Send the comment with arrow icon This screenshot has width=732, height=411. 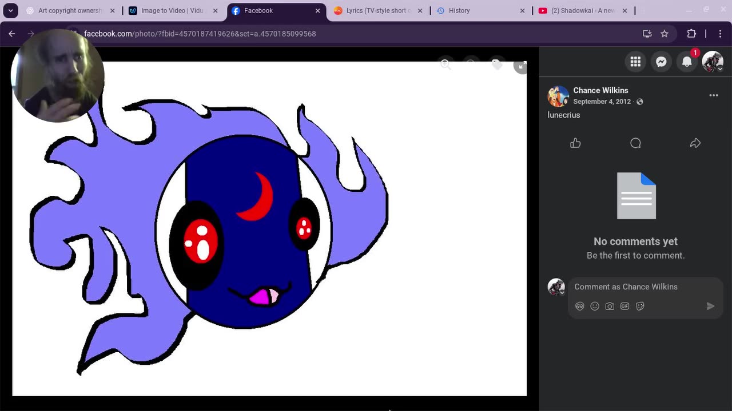tap(710, 307)
